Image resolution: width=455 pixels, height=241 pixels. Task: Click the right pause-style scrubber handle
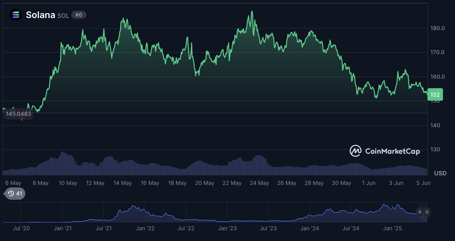tap(427, 212)
